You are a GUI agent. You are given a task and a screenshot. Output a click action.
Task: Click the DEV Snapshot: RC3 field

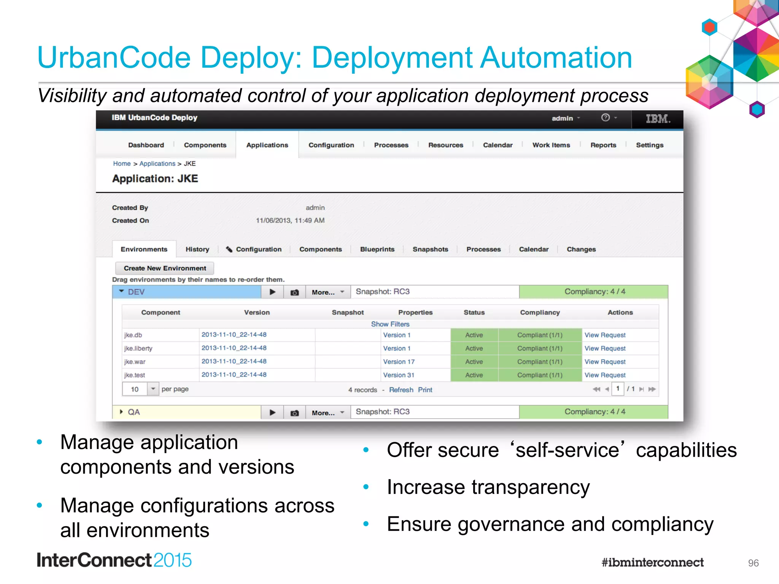tap(435, 292)
